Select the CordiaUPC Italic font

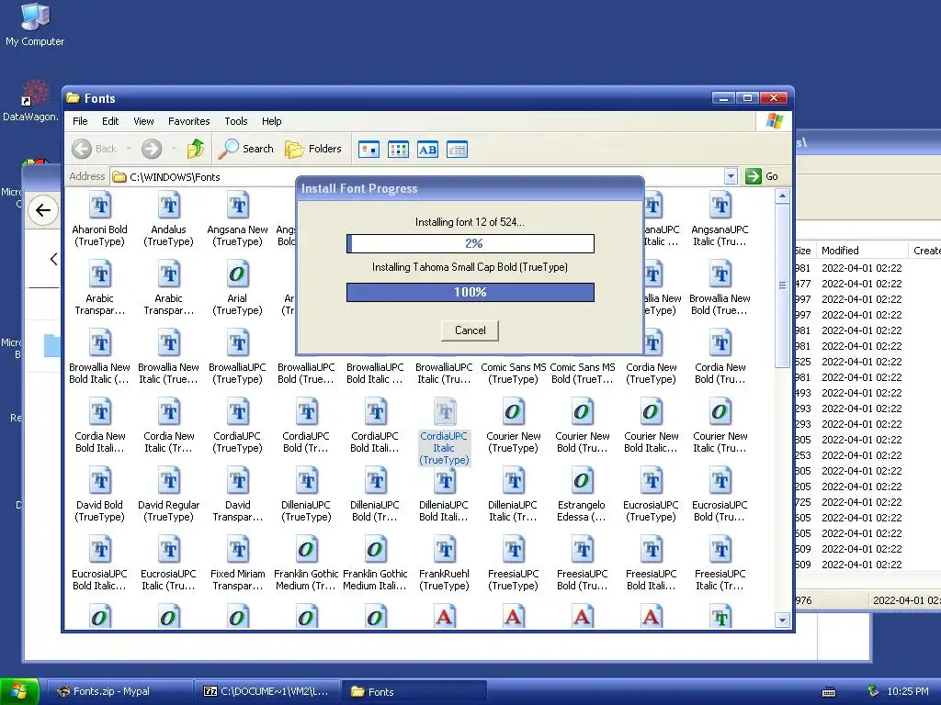[444, 431]
